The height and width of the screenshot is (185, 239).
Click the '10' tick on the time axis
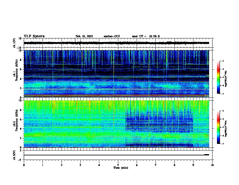point(212,165)
